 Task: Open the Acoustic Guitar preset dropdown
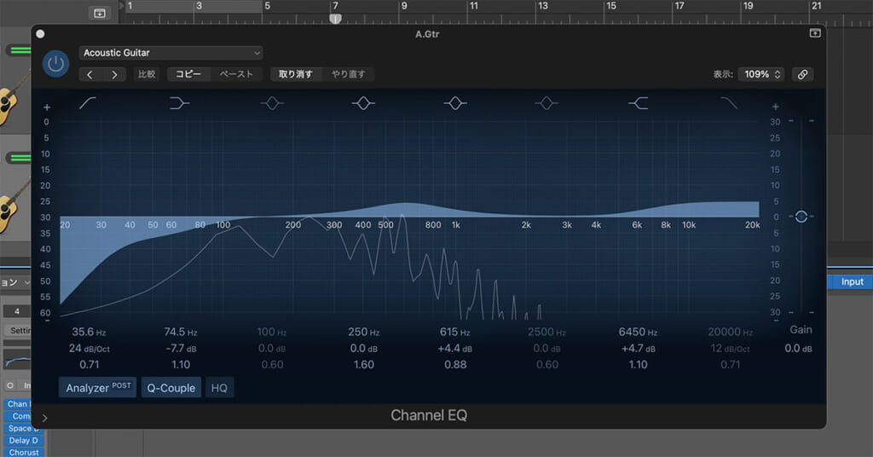171,53
